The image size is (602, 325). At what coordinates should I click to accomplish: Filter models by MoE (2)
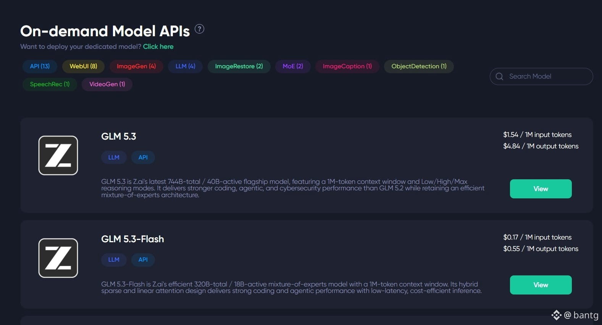pos(293,66)
